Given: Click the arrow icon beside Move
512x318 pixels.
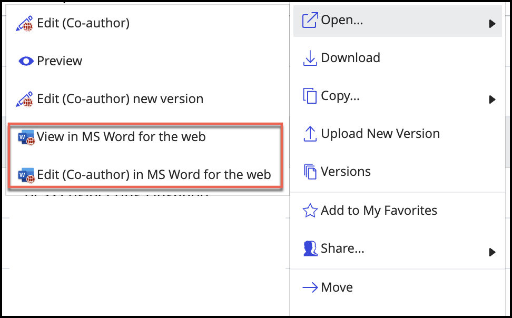Looking at the screenshot, I should click(x=310, y=287).
